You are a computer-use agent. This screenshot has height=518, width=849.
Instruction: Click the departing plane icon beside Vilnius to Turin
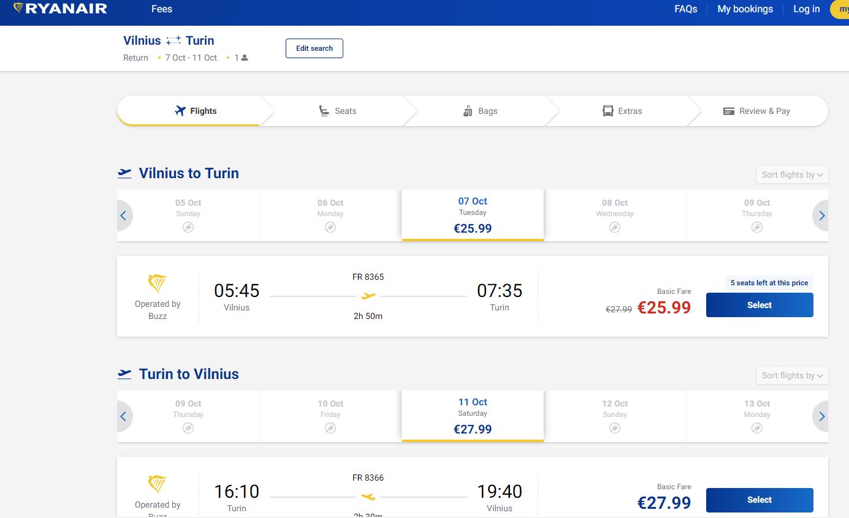tap(124, 173)
